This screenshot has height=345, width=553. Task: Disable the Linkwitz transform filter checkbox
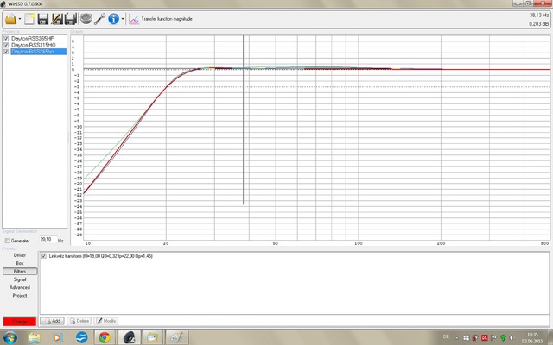coord(45,256)
